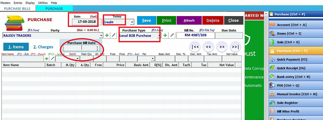
Task: Go to last record button
Action: tap(235, 47)
